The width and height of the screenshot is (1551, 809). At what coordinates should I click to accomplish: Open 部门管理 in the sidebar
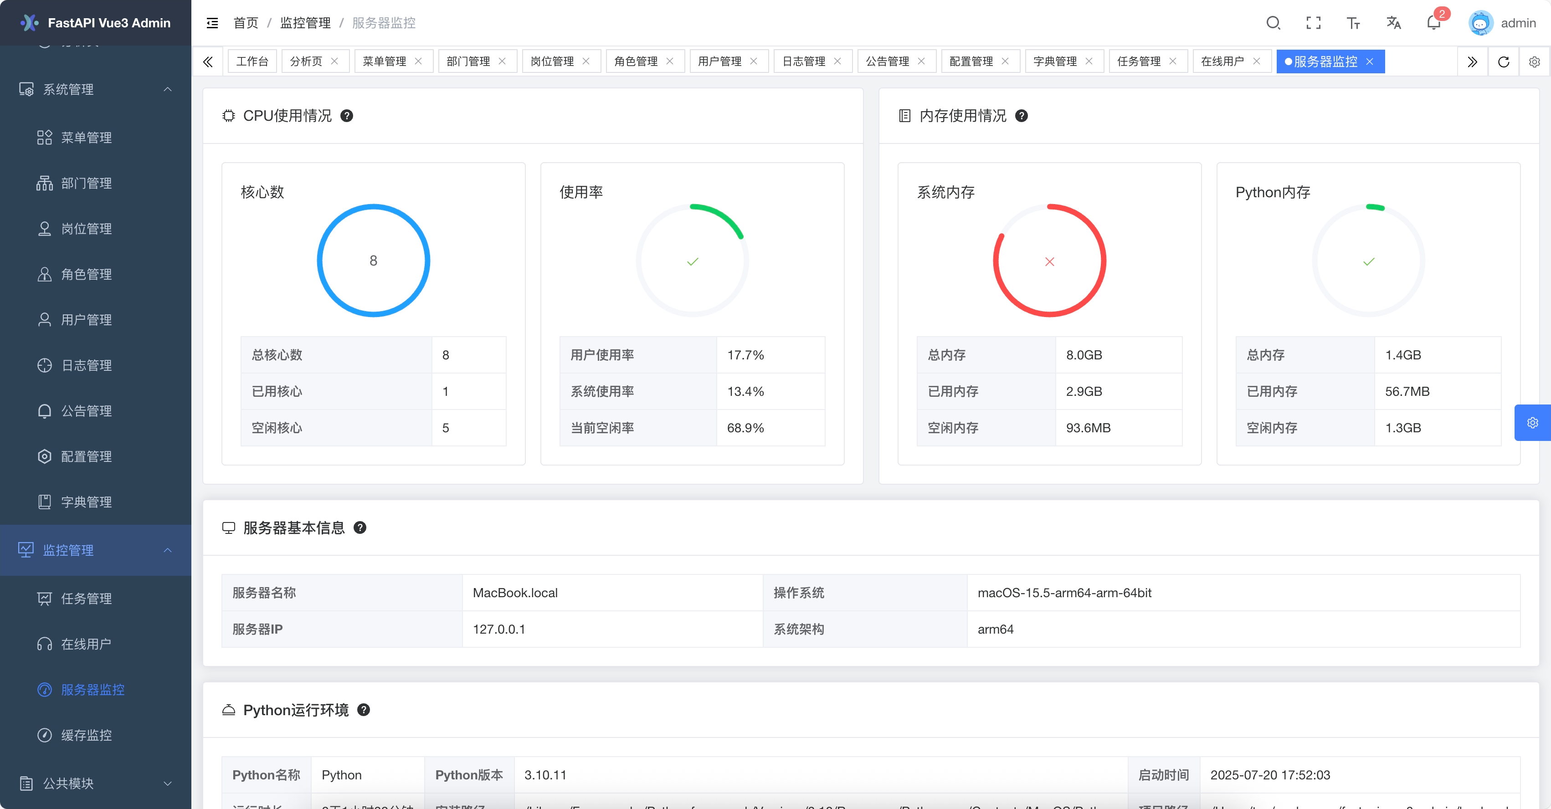(96, 183)
